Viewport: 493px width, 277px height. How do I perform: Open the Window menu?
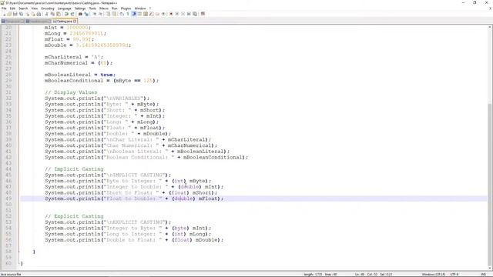140,8
